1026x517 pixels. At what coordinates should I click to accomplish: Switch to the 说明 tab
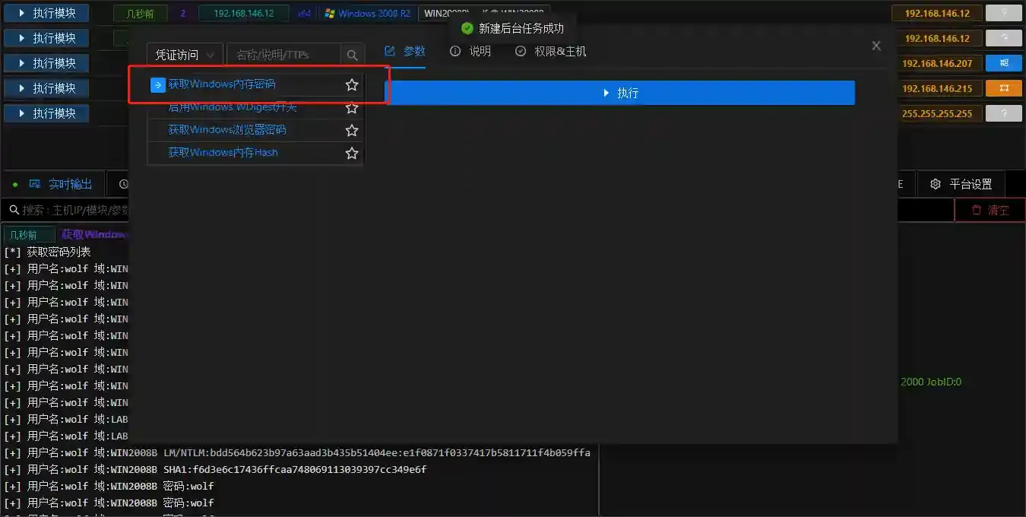click(x=470, y=51)
